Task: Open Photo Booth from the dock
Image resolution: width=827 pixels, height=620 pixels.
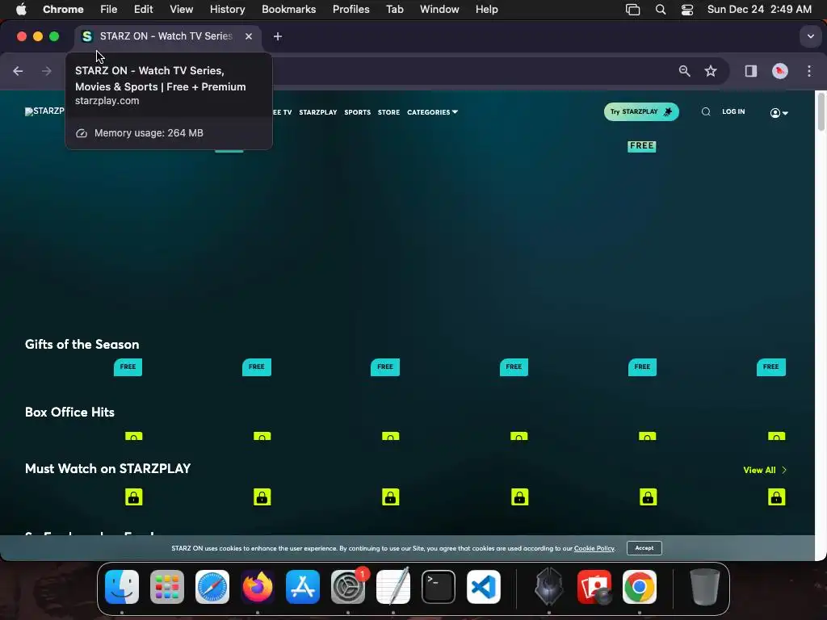Action: pyautogui.click(x=594, y=587)
